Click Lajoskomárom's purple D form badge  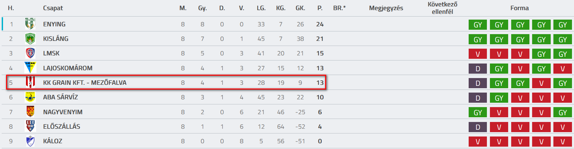click(x=478, y=69)
